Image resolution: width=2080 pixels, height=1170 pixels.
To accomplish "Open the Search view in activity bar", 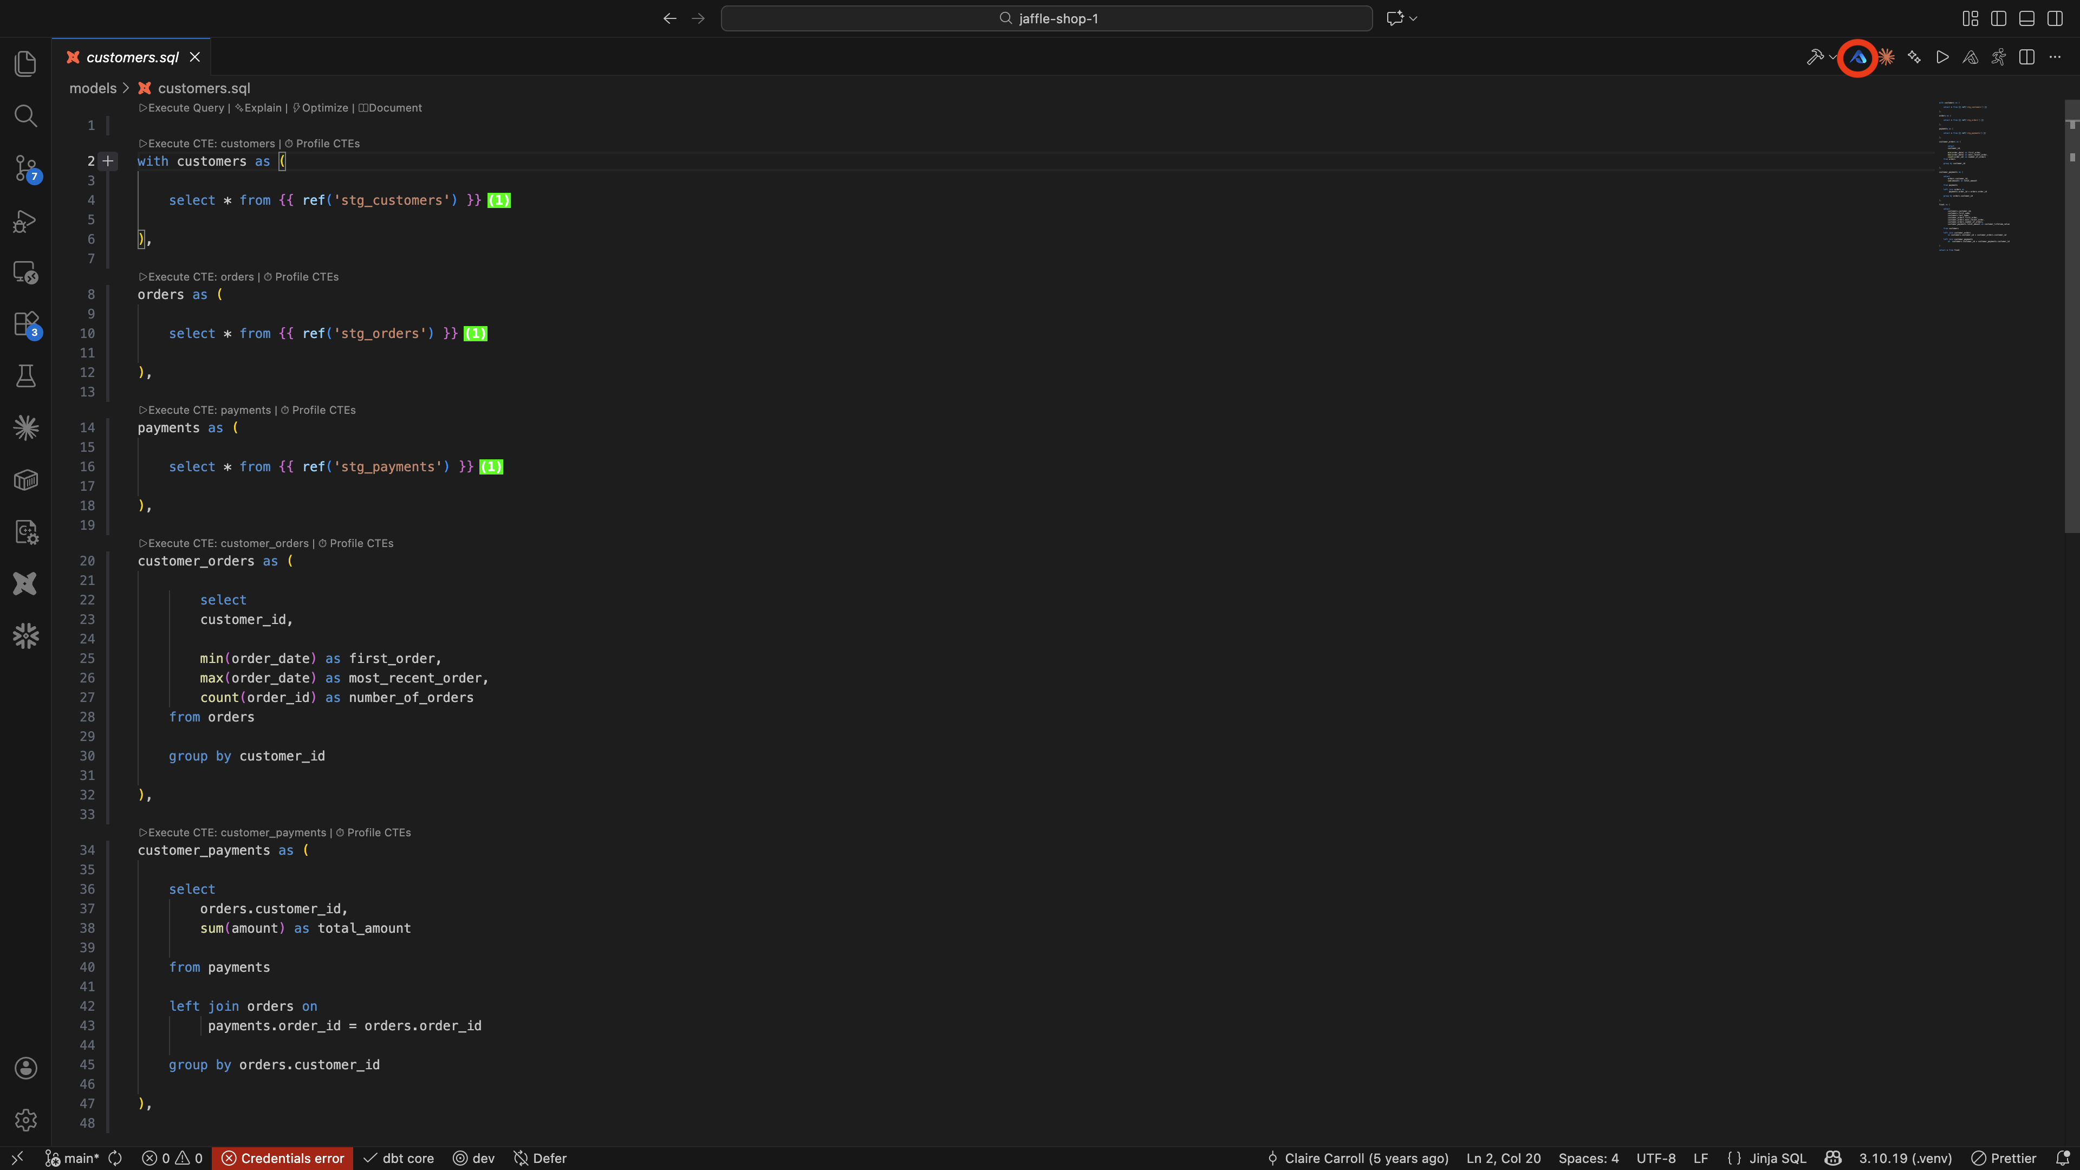I will point(26,115).
